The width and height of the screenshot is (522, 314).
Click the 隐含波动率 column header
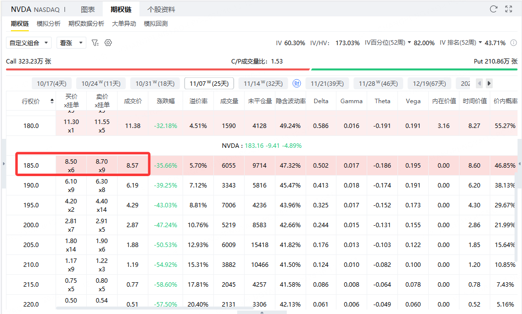(291, 101)
